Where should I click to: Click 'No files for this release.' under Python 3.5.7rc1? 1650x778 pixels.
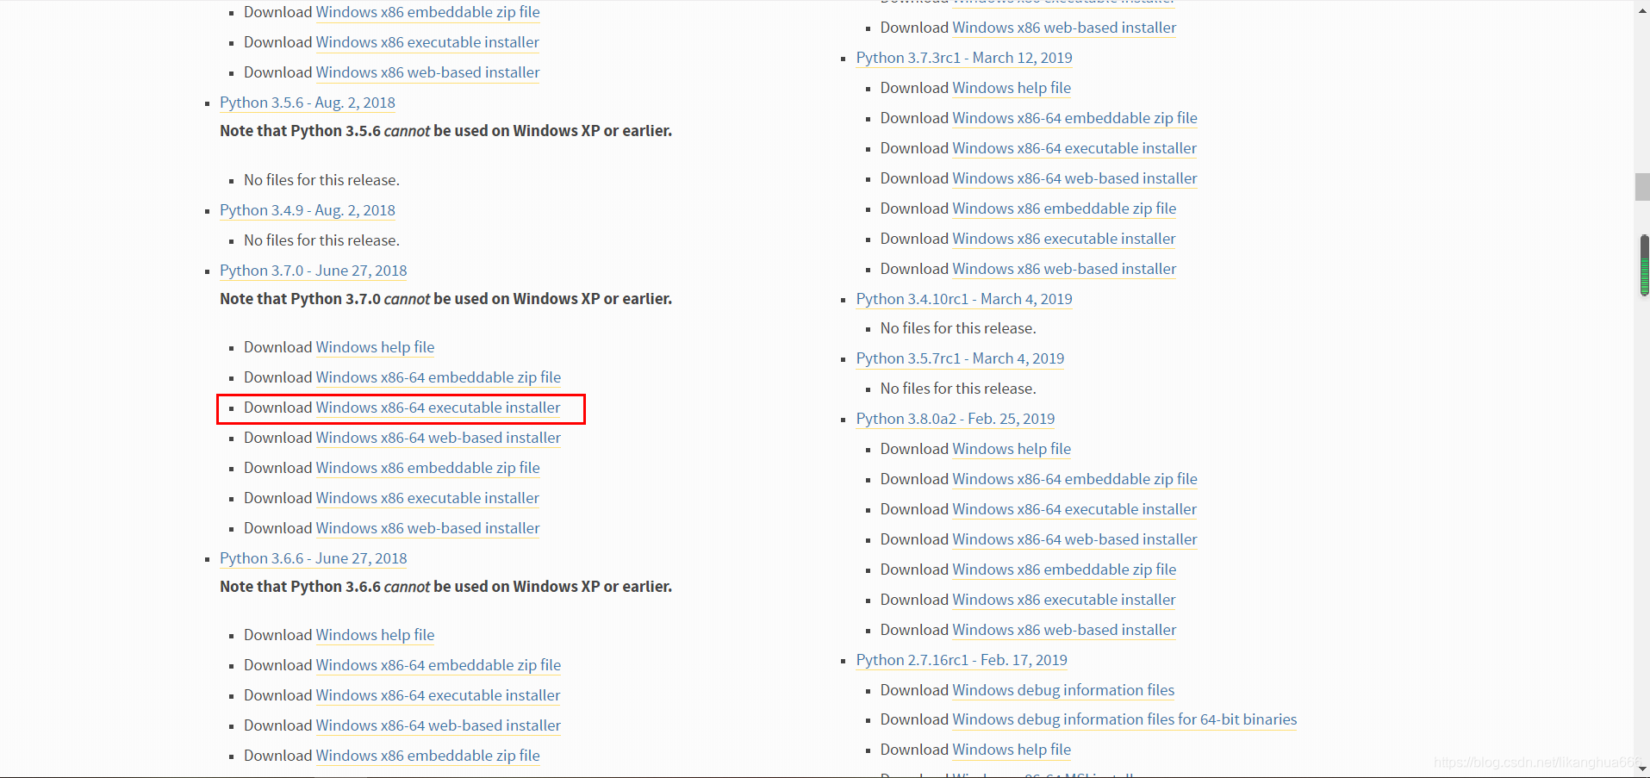click(x=958, y=389)
